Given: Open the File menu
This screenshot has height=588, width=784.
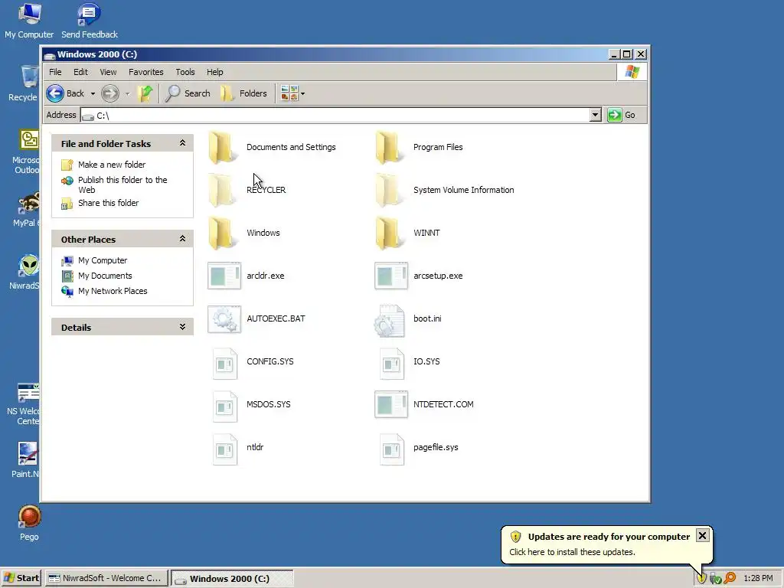Looking at the screenshot, I should (55, 72).
